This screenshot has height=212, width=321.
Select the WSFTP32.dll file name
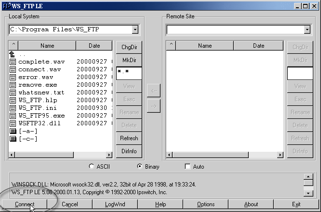(40, 123)
